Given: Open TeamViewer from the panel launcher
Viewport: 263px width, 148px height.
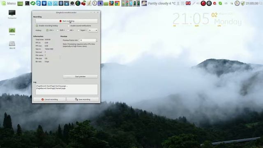Looking at the screenshot, I should (39, 3).
